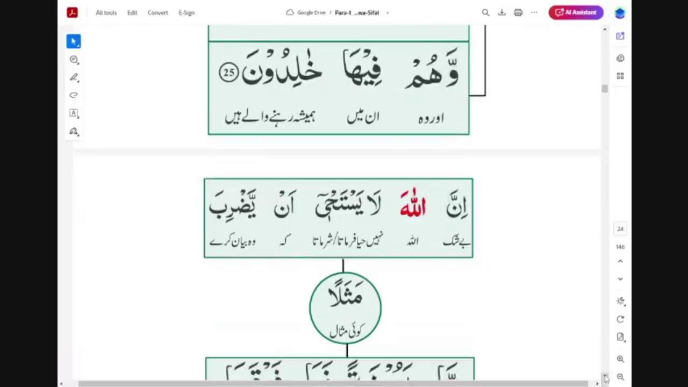The width and height of the screenshot is (688, 387).
Task: Click the Arabic word يَضْرِبَ
Action: [x=232, y=204]
